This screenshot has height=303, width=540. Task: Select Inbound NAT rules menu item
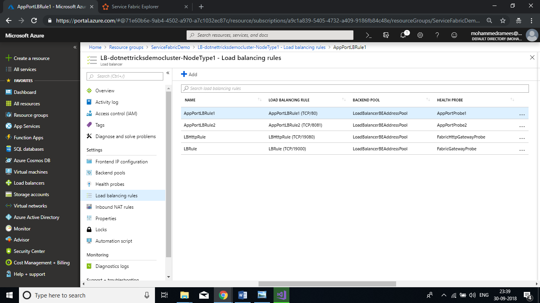point(114,207)
